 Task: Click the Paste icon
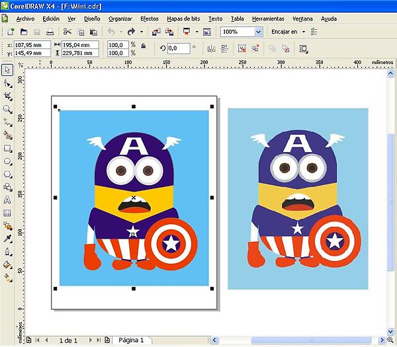point(94,32)
